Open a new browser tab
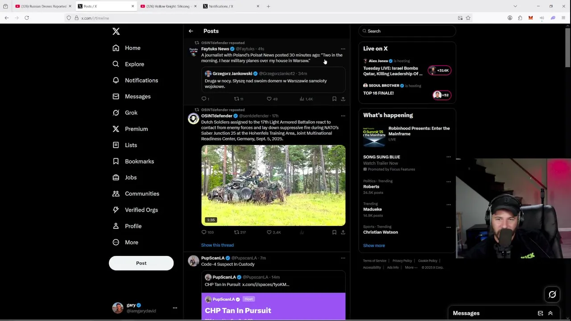Viewport: 571px width, 321px height. pyautogui.click(x=268, y=6)
